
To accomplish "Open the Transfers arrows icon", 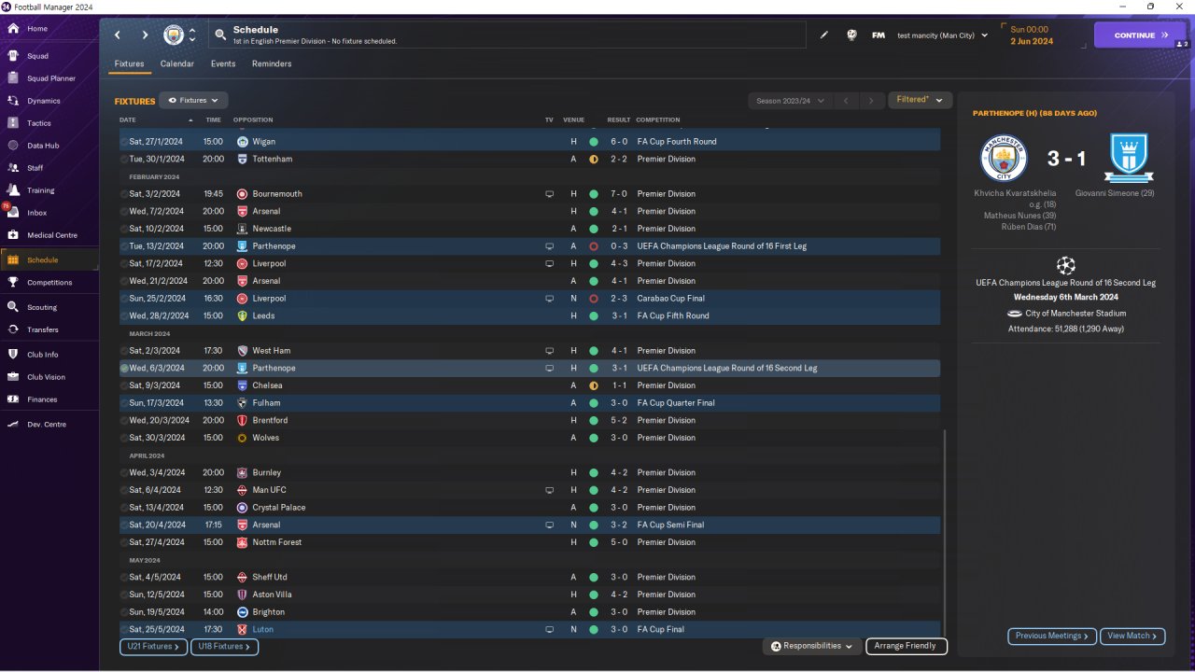I will click(x=13, y=329).
